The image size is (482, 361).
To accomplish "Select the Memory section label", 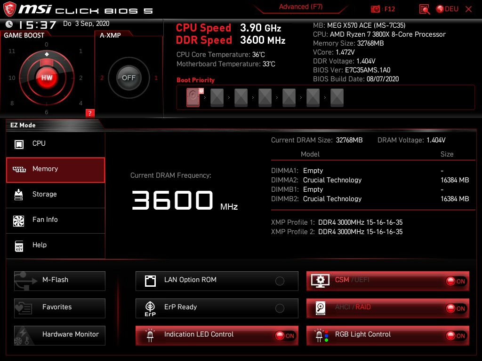I will (x=45, y=169).
